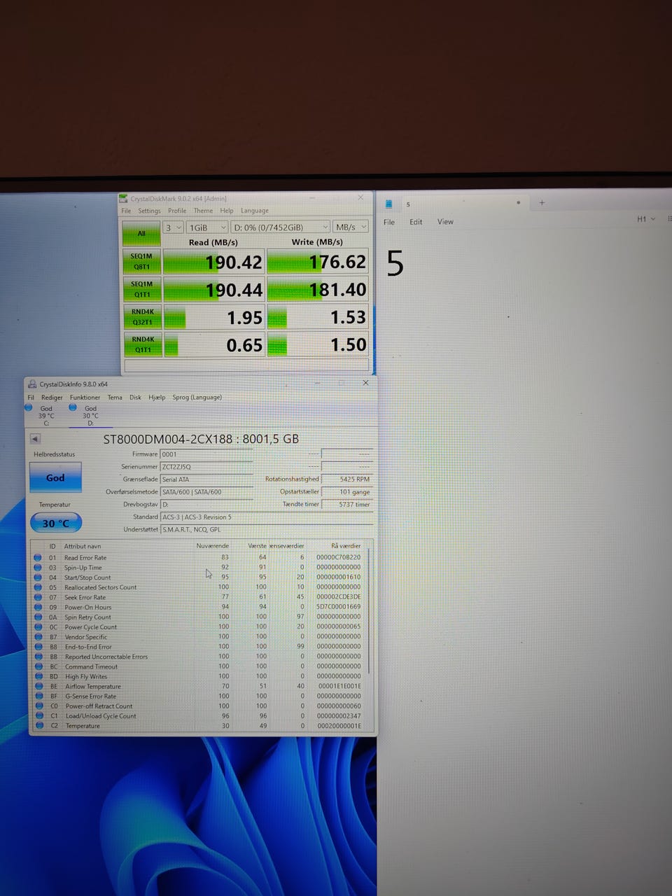Click the status icon for Reported Uncorrectable Errors
This screenshot has height=896, width=672.
click(38, 656)
